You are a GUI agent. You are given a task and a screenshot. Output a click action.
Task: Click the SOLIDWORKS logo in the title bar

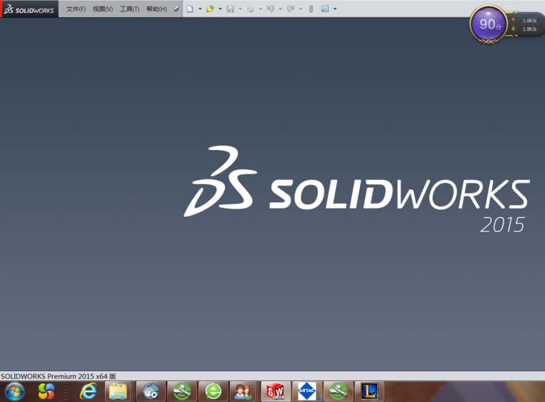coord(29,9)
